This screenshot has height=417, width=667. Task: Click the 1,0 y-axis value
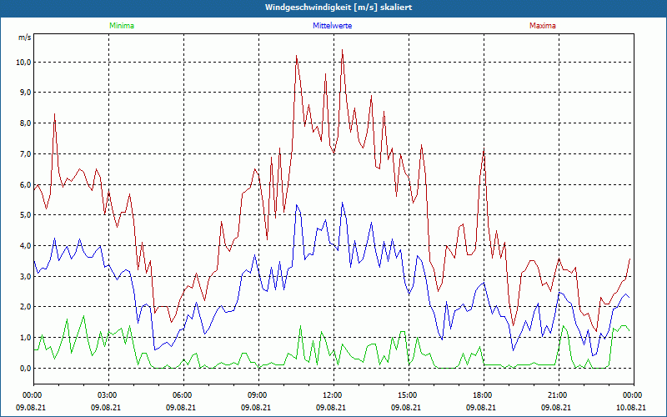tap(25, 338)
